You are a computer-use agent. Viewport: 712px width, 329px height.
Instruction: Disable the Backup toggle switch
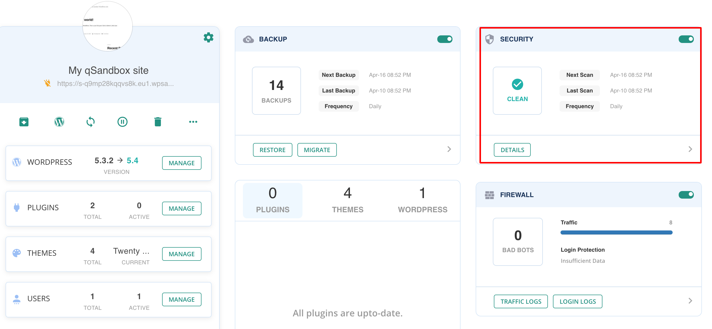pos(444,39)
